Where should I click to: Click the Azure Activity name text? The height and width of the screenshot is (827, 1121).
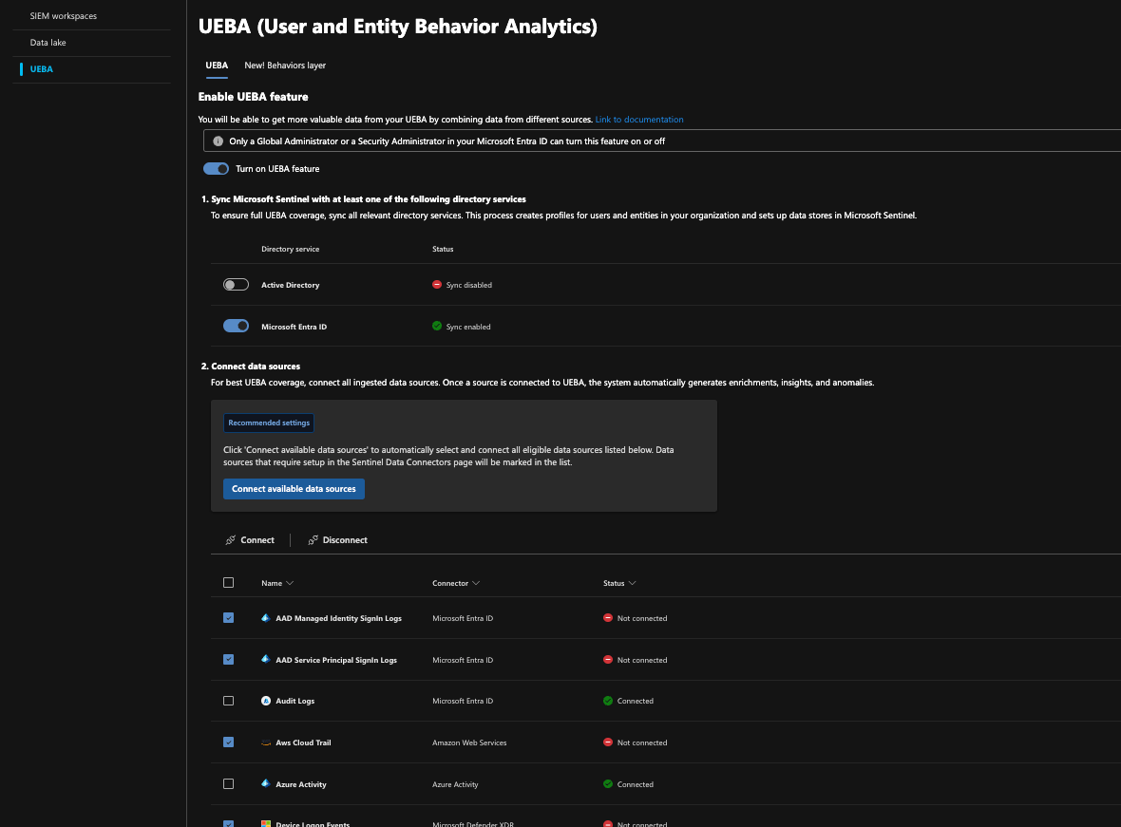tap(301, 784)
